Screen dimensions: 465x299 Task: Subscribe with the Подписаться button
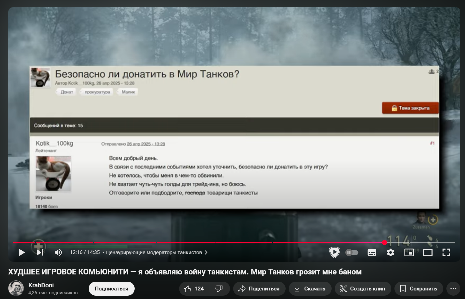(111, 289)
